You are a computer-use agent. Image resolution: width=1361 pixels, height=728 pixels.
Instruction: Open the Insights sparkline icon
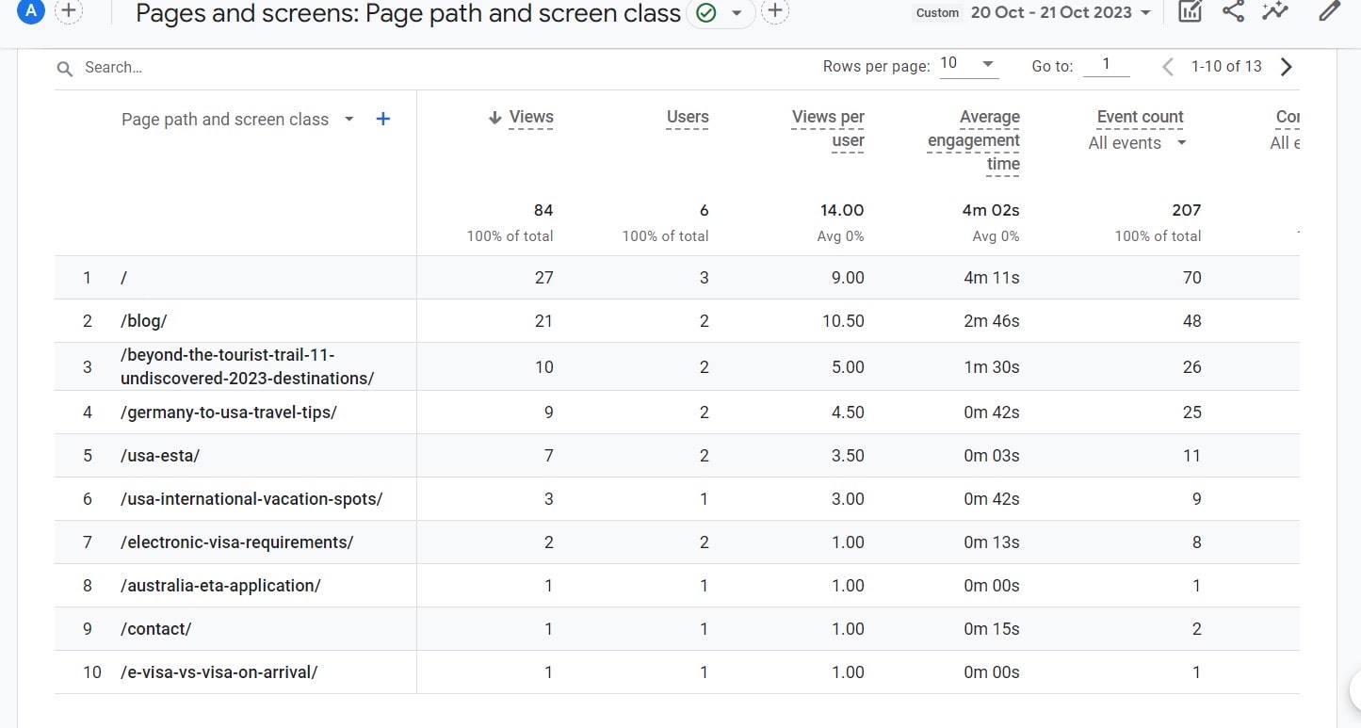(x=1275, y=11)
